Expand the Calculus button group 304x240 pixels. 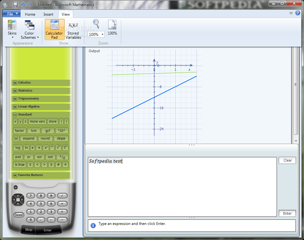click(15, 83)
